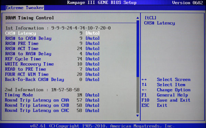Open CAS# Latency [Auto] option
The width and height of the screenshot is (206, 128).
coord(92,33)
